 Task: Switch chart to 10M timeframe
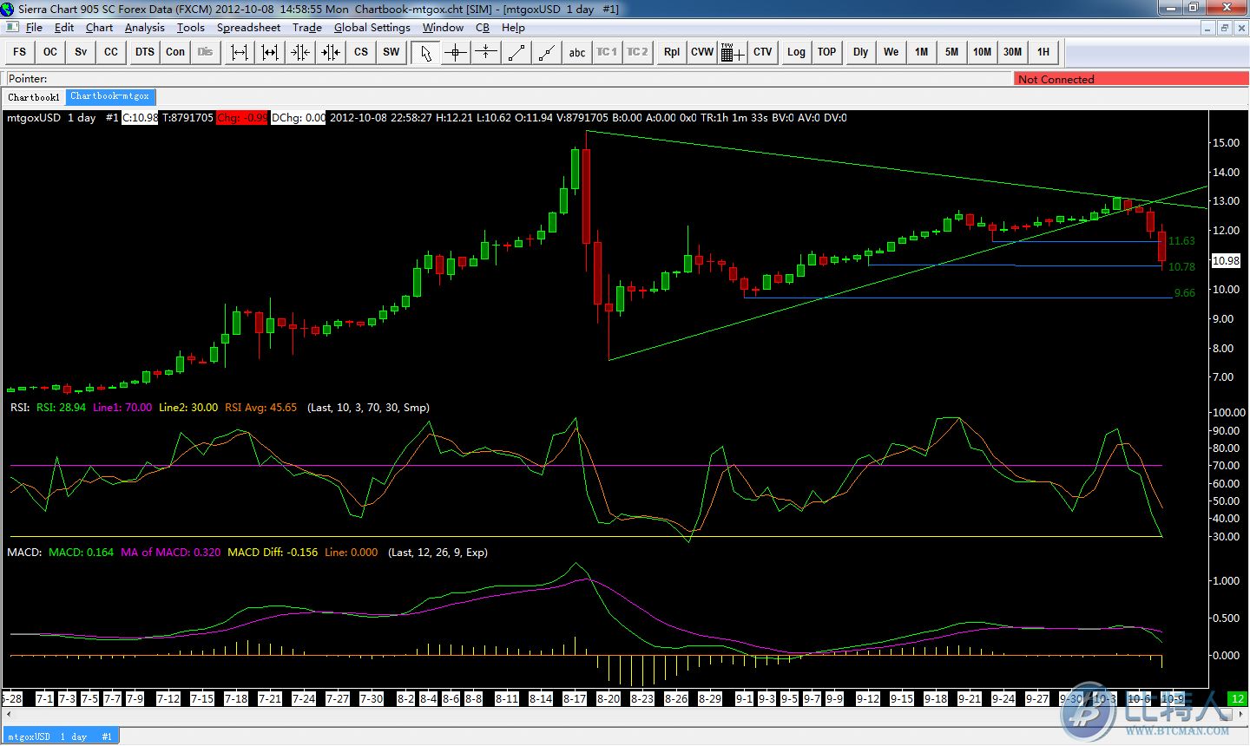click(x=982, y=52)
